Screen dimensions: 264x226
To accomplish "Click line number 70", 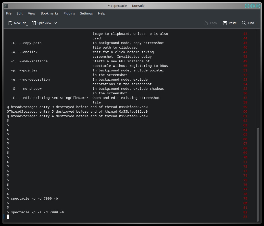I will (245, 157).
